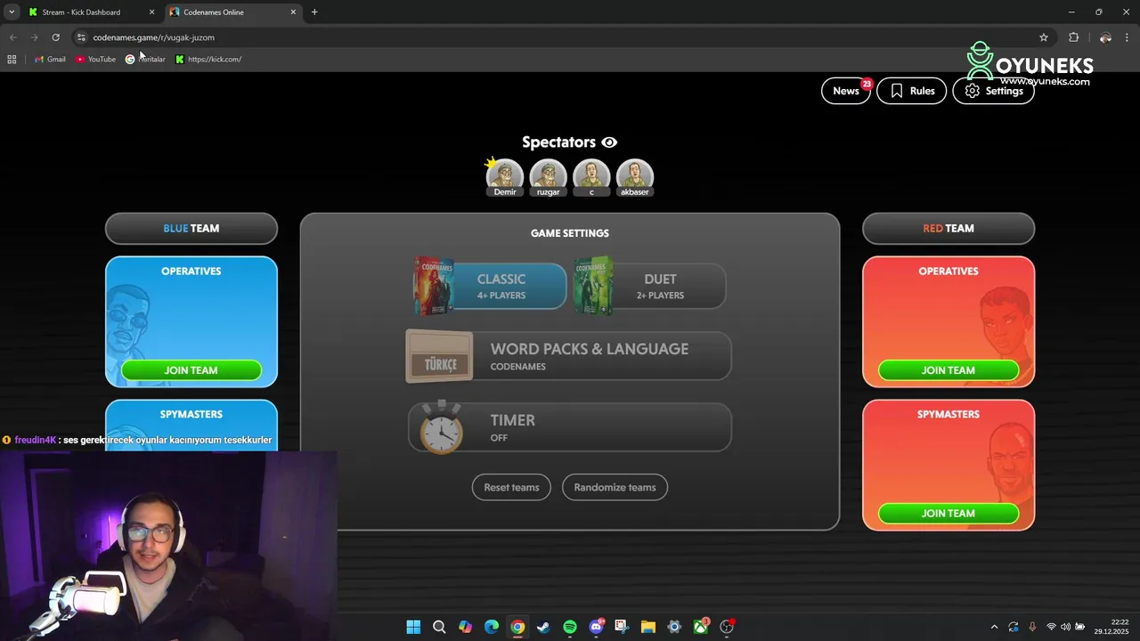Open Discord from the taskbar
1140x641 pixels.
(596, 627)
